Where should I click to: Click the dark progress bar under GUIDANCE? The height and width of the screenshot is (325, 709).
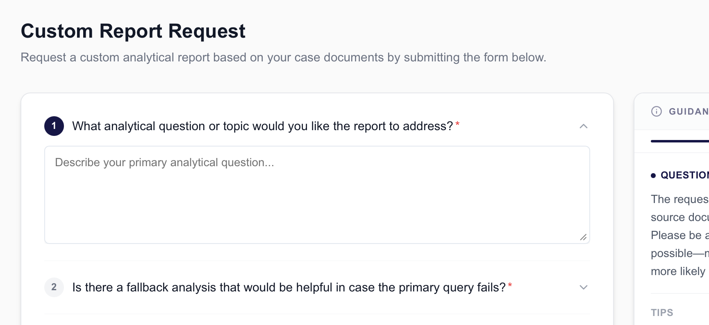pyautogui.click(x=679, y=141)
